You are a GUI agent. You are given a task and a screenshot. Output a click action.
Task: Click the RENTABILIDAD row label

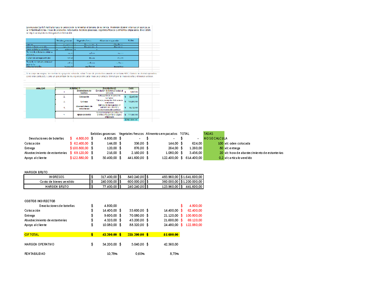(34, 254)
